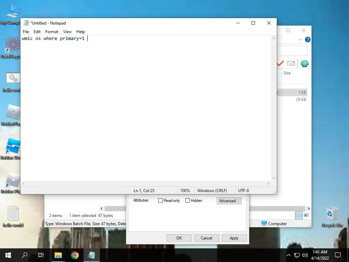
Task: Click the Explorer search box
Action: [292, 51]
